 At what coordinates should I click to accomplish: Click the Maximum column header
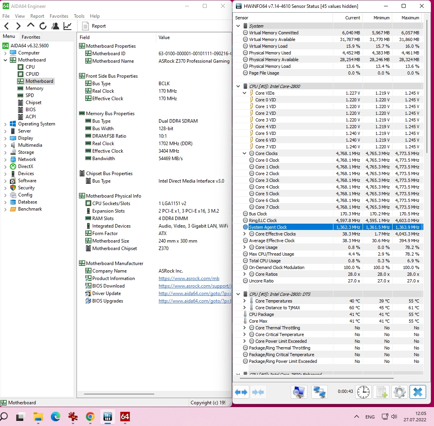(x=407, y=18)
